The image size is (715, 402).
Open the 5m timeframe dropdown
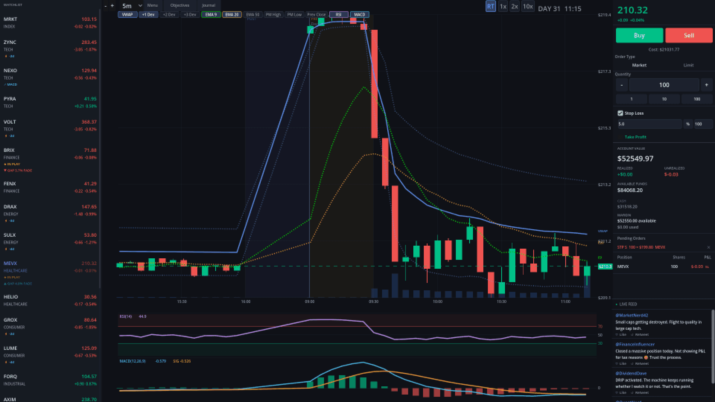[132, 6]
